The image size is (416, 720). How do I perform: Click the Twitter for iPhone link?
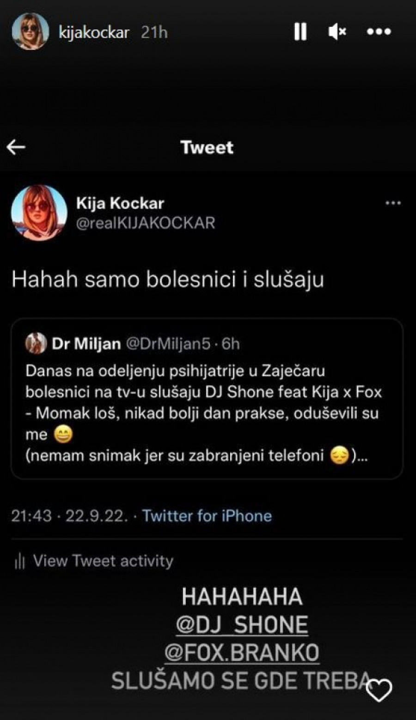point(207,515)
